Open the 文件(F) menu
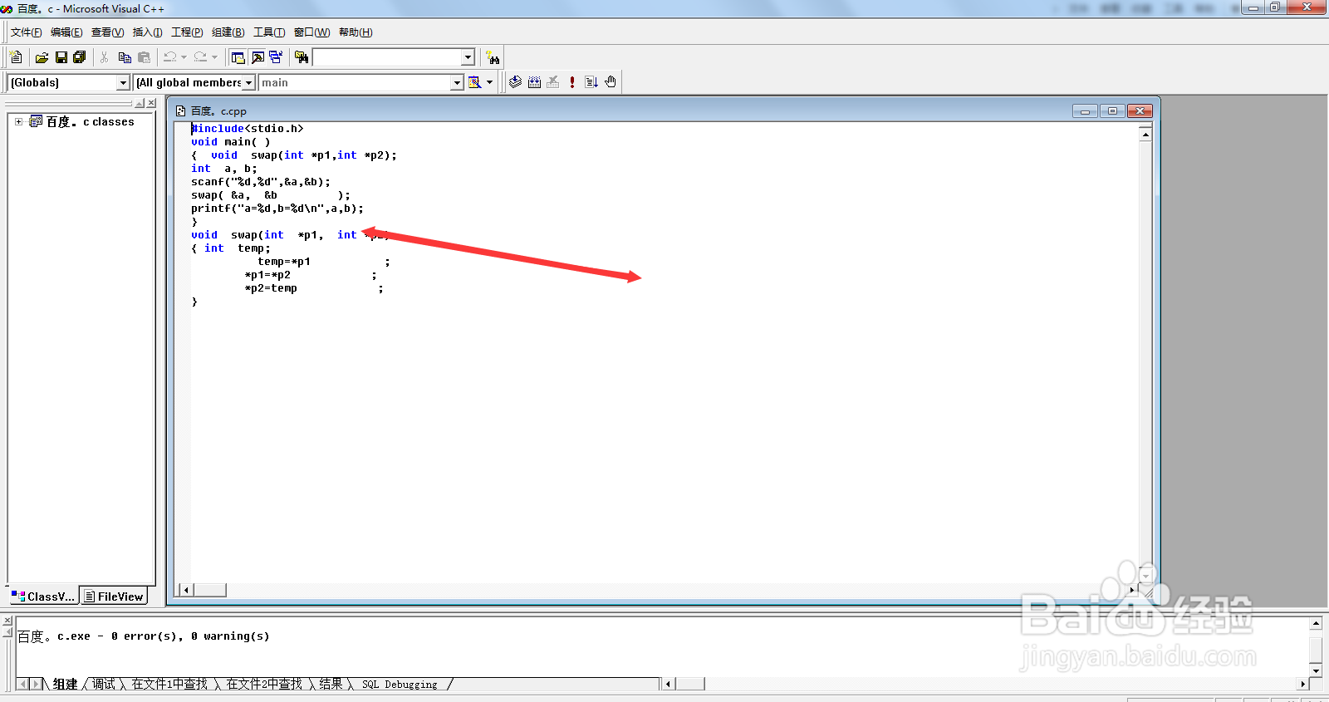 point(26,32)
